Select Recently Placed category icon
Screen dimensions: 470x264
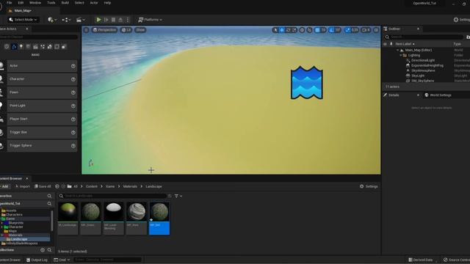point(7,47)
